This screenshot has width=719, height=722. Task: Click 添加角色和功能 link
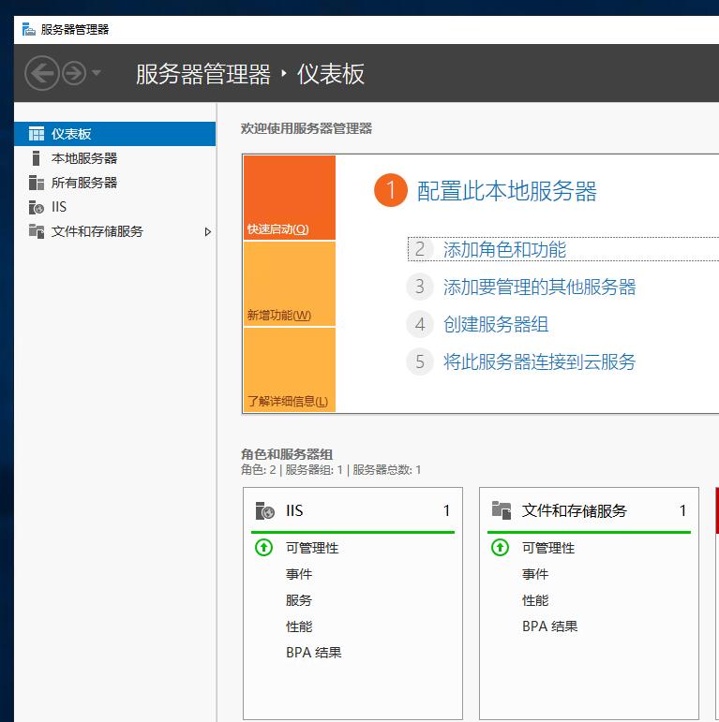tap(504, 250)
